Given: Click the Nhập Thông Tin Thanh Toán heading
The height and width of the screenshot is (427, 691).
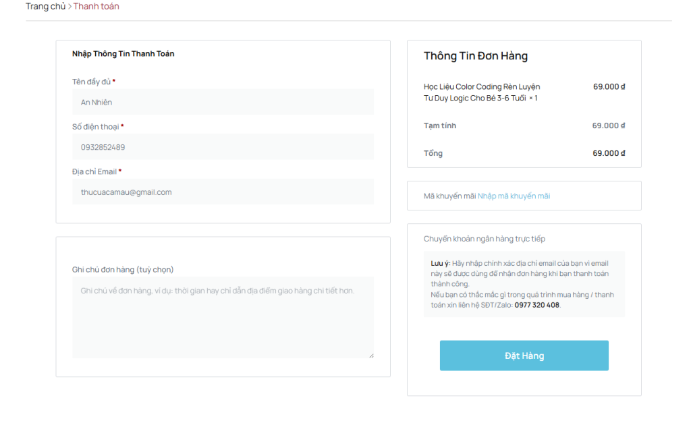Looking at the screenshot, I should [123, 54].
